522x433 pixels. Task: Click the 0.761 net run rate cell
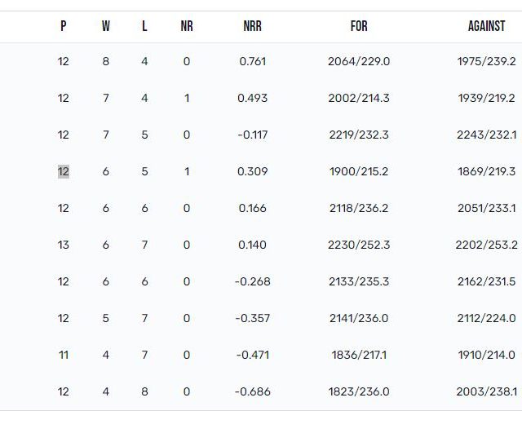(252, 61)
